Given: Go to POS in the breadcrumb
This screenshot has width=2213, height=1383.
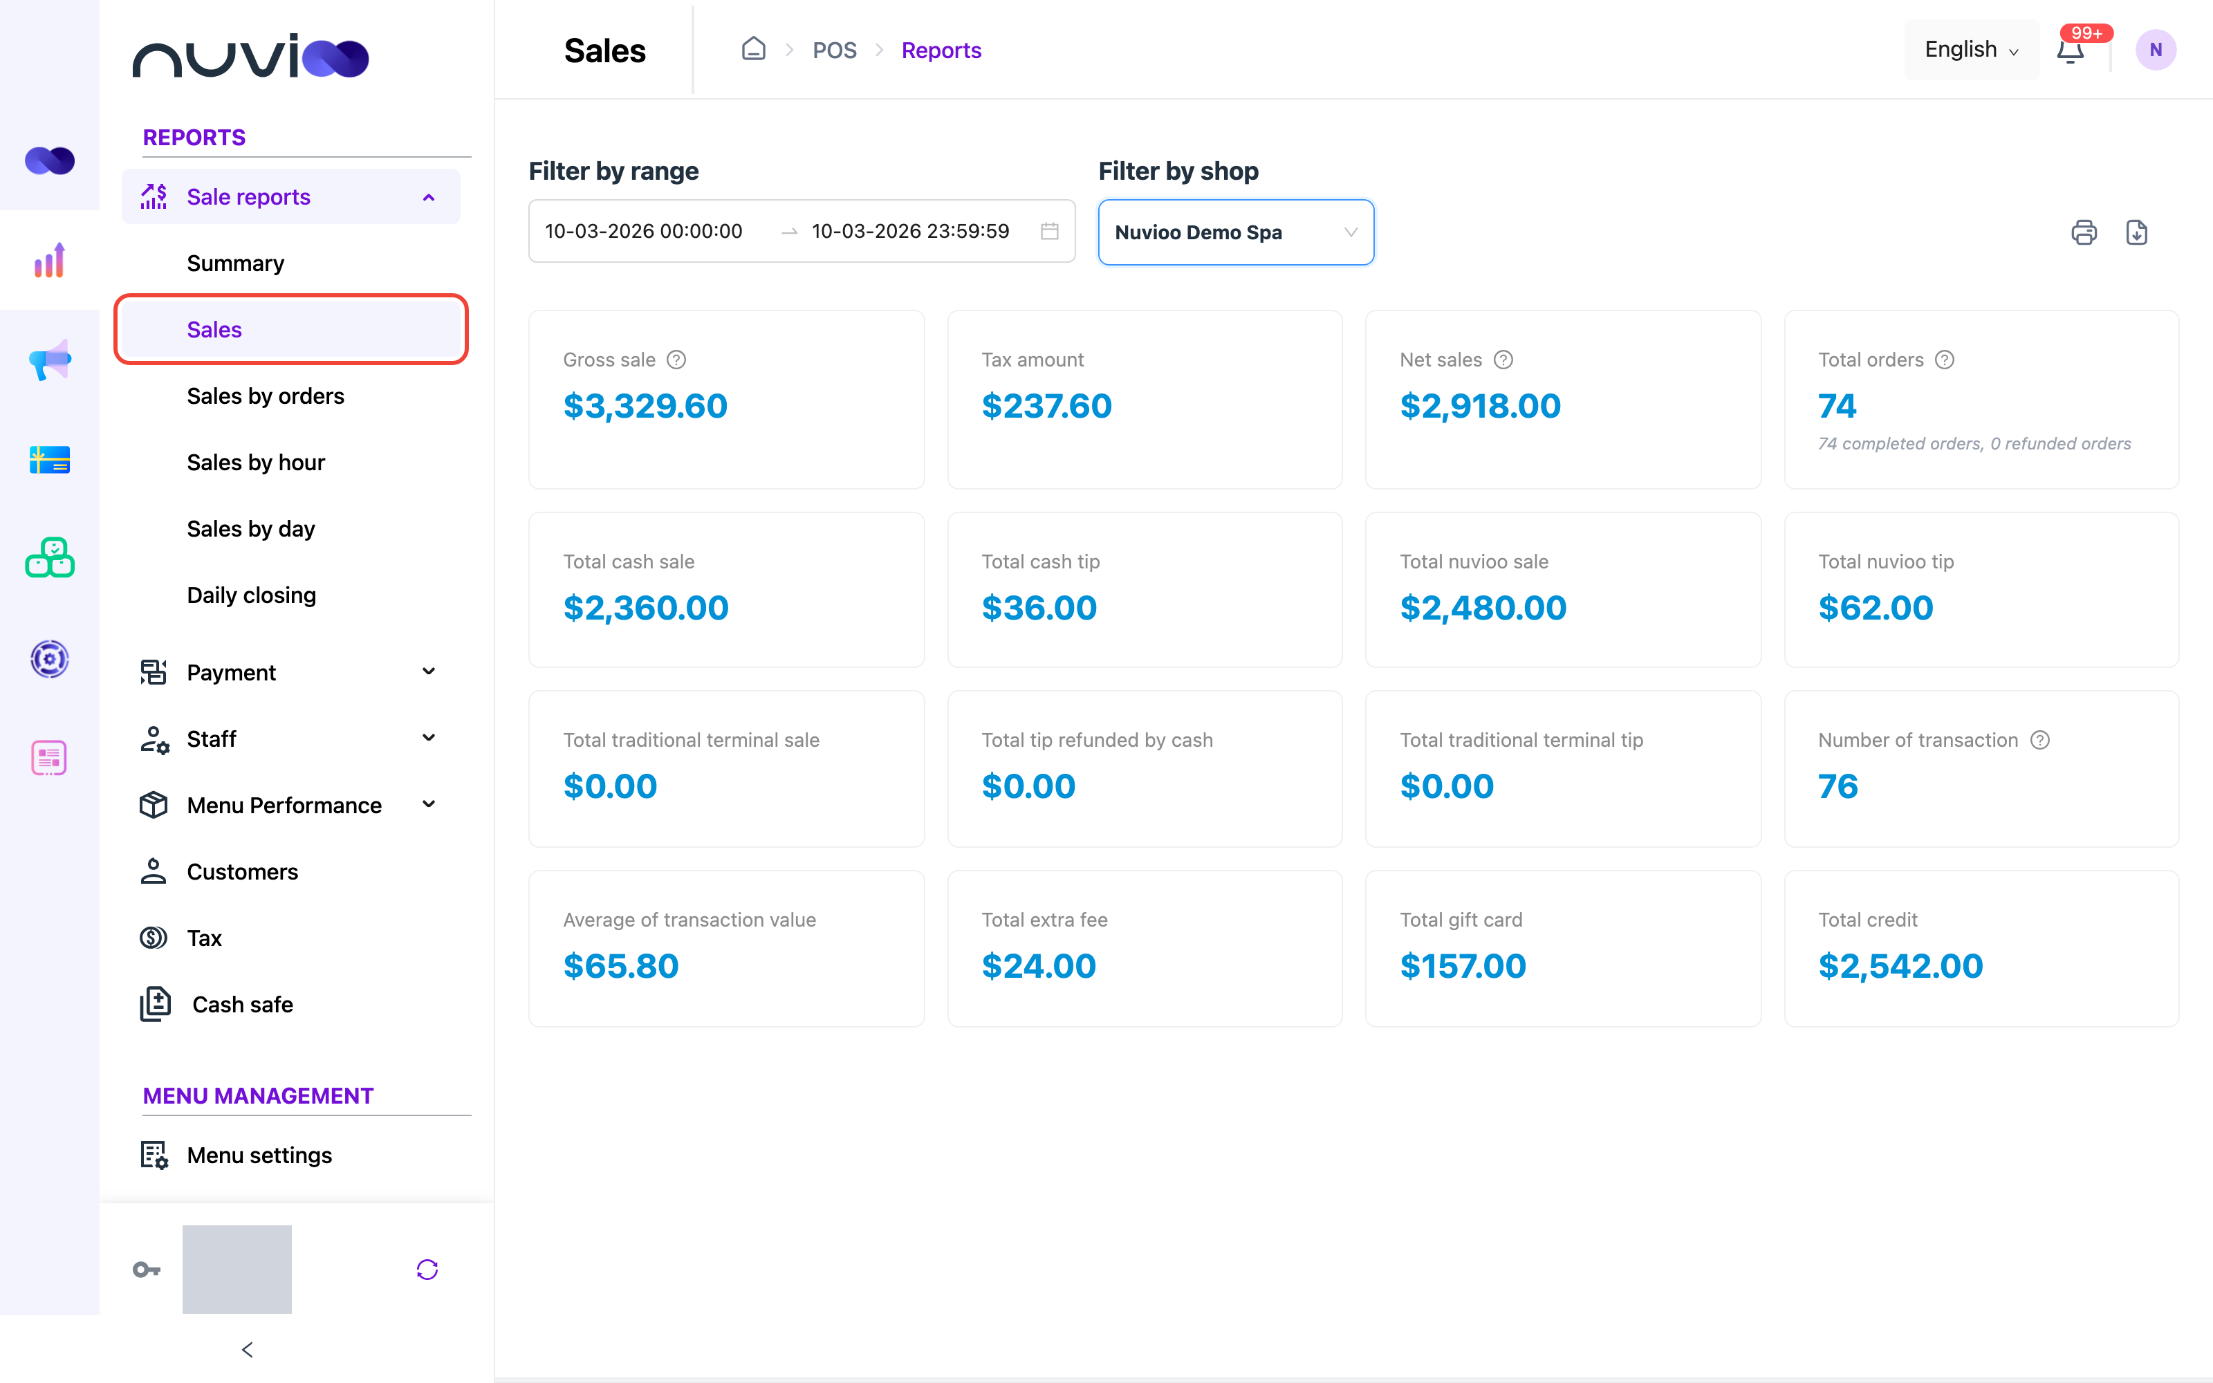Looking at the screenshot, I should 834,50.
